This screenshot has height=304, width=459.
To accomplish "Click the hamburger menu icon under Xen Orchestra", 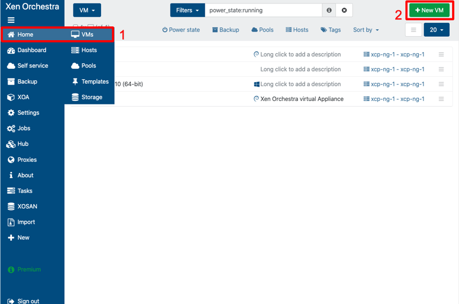I will click(11, 20).
